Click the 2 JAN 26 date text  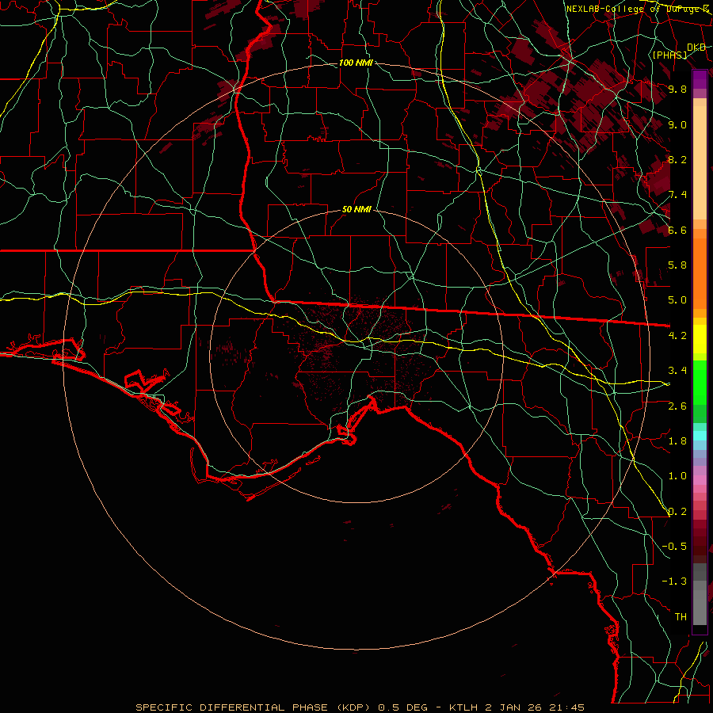click(x=514, y=707)
